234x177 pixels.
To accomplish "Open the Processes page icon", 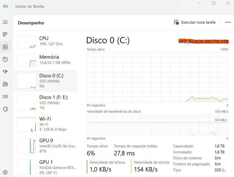I will 5,34.
